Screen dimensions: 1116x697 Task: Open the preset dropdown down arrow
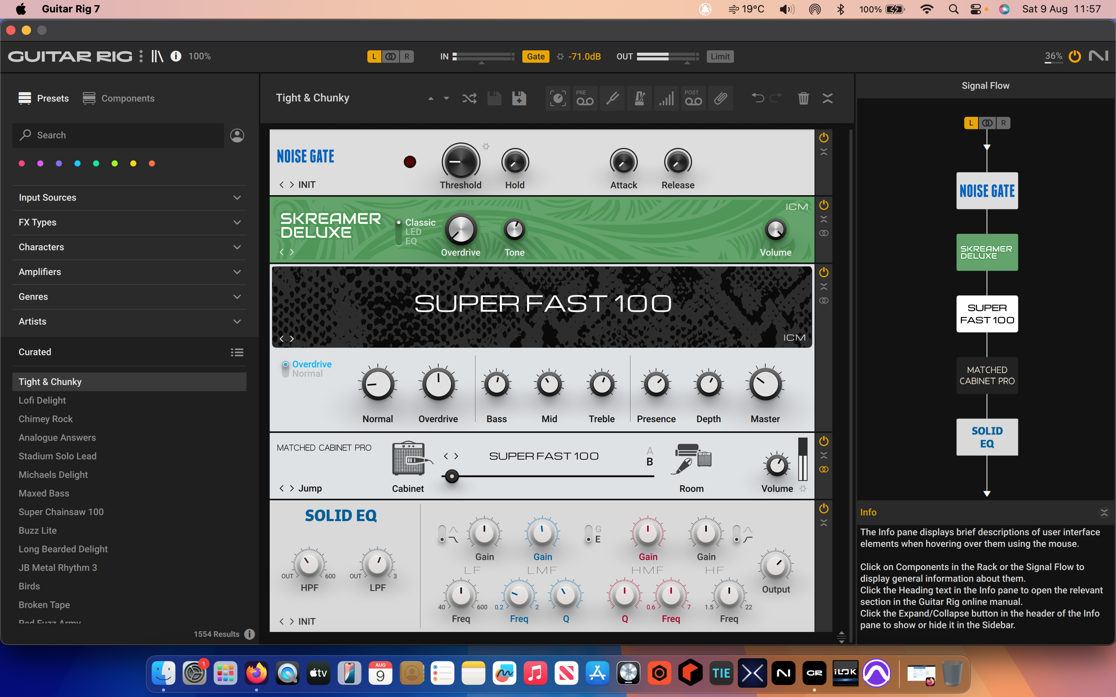pyautogui.click(x=446, y=98)
